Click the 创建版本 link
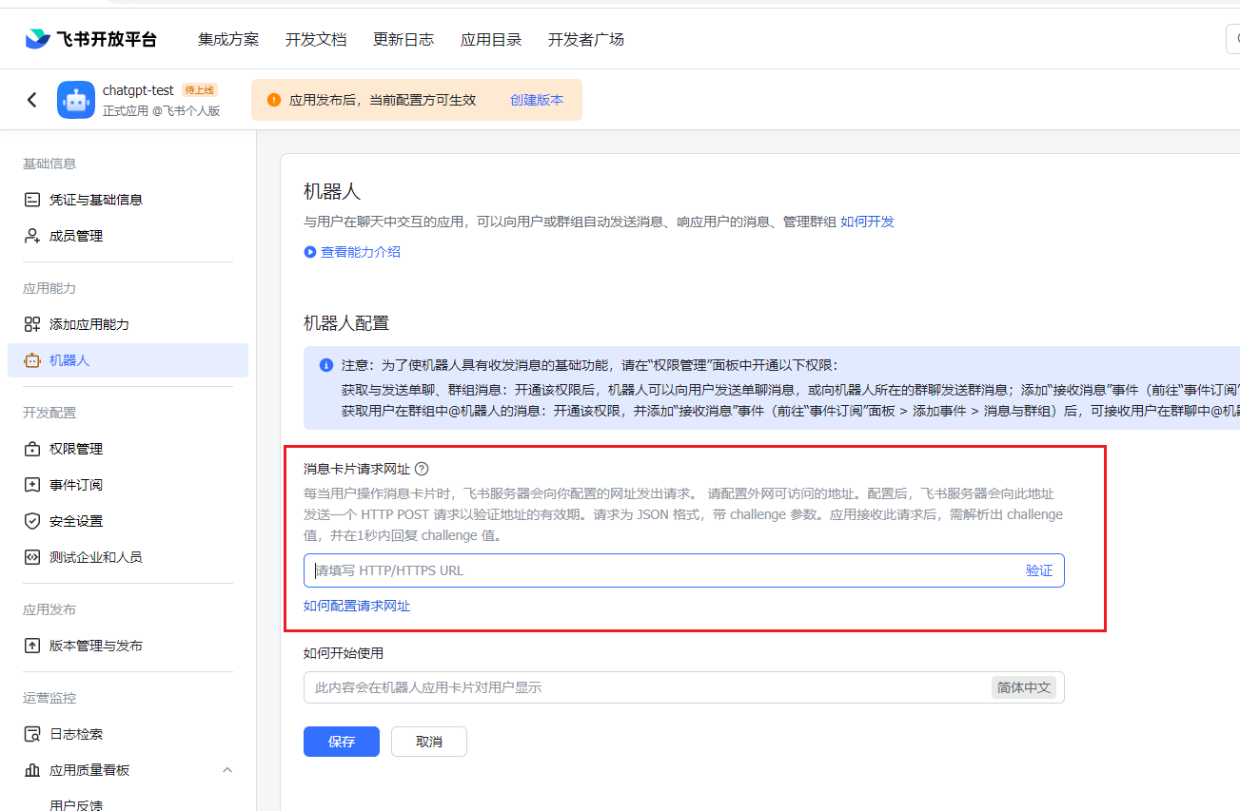 coord(537,100)
